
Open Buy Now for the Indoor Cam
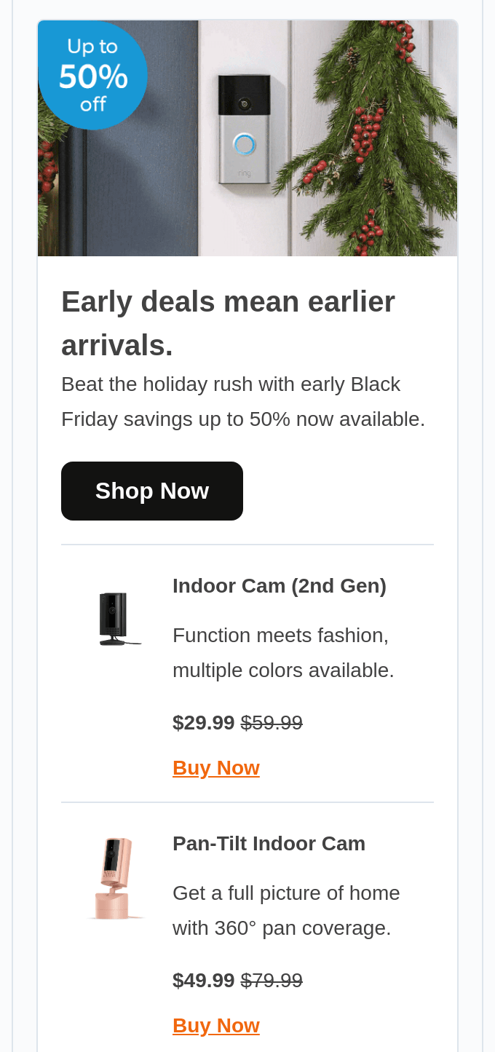pyautogui.click(x=216, y=767)
